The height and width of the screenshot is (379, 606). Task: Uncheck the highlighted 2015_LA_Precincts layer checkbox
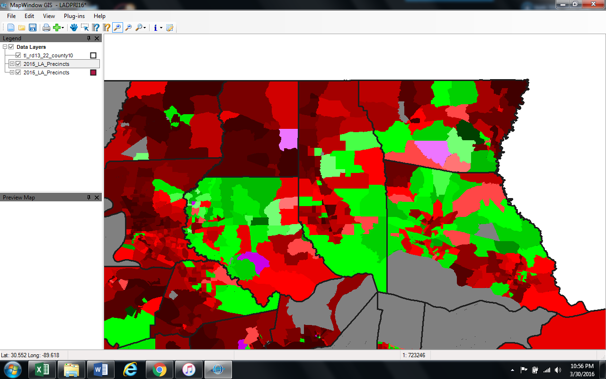click(18, 64)
